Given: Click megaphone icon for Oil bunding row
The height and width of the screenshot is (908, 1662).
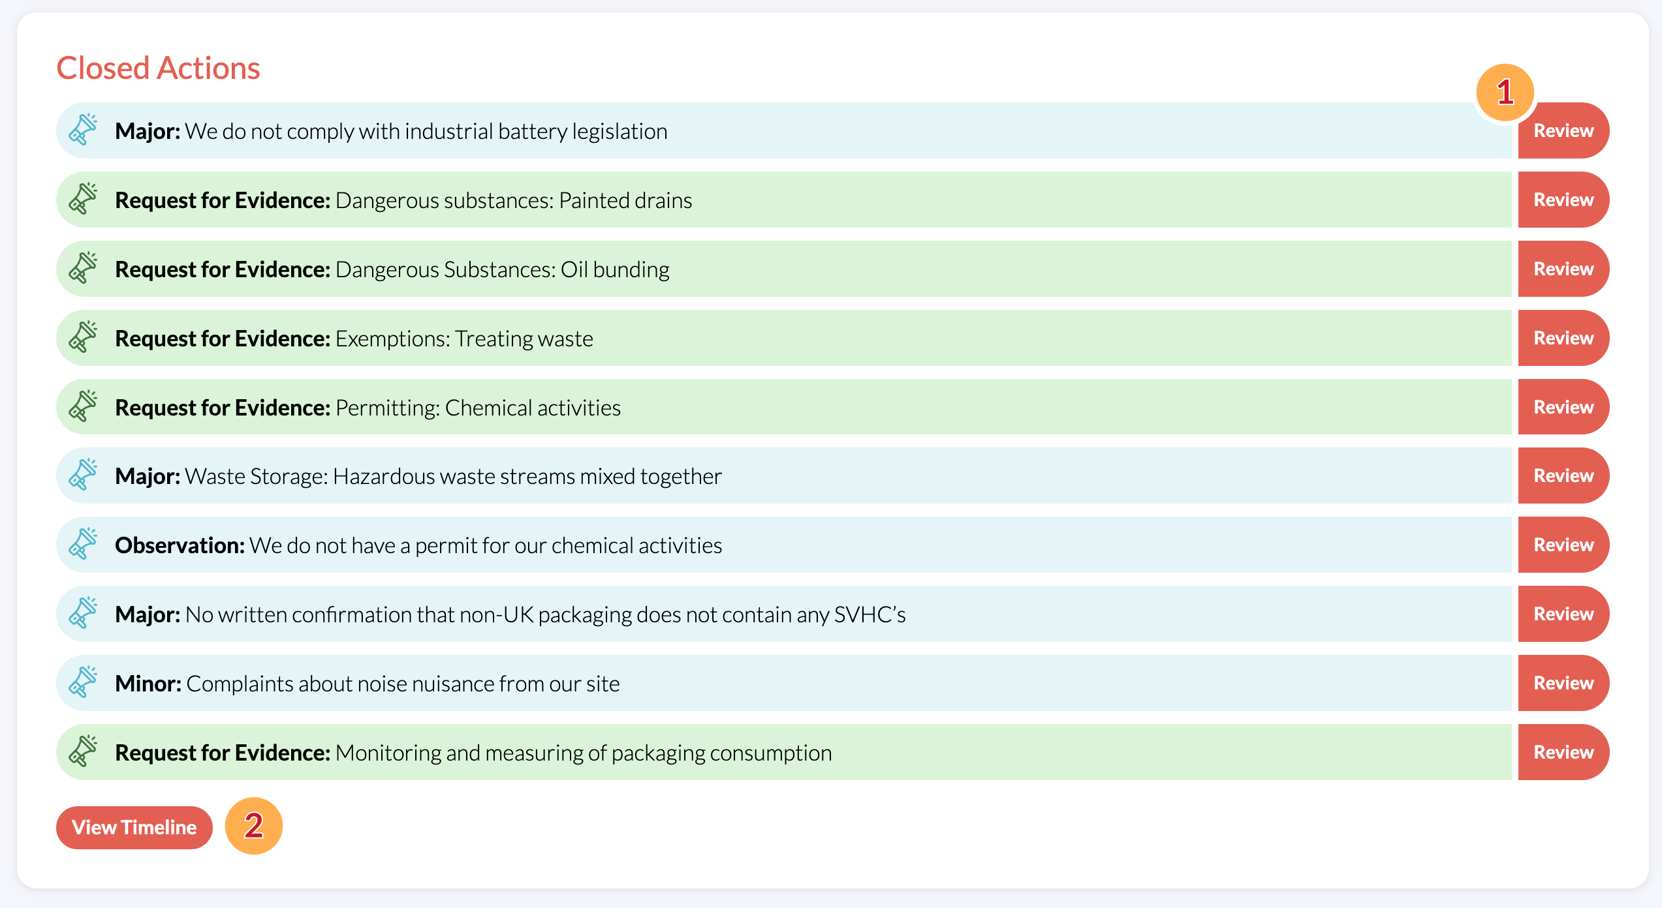Looking at the screenshot, I should [83, 268].
